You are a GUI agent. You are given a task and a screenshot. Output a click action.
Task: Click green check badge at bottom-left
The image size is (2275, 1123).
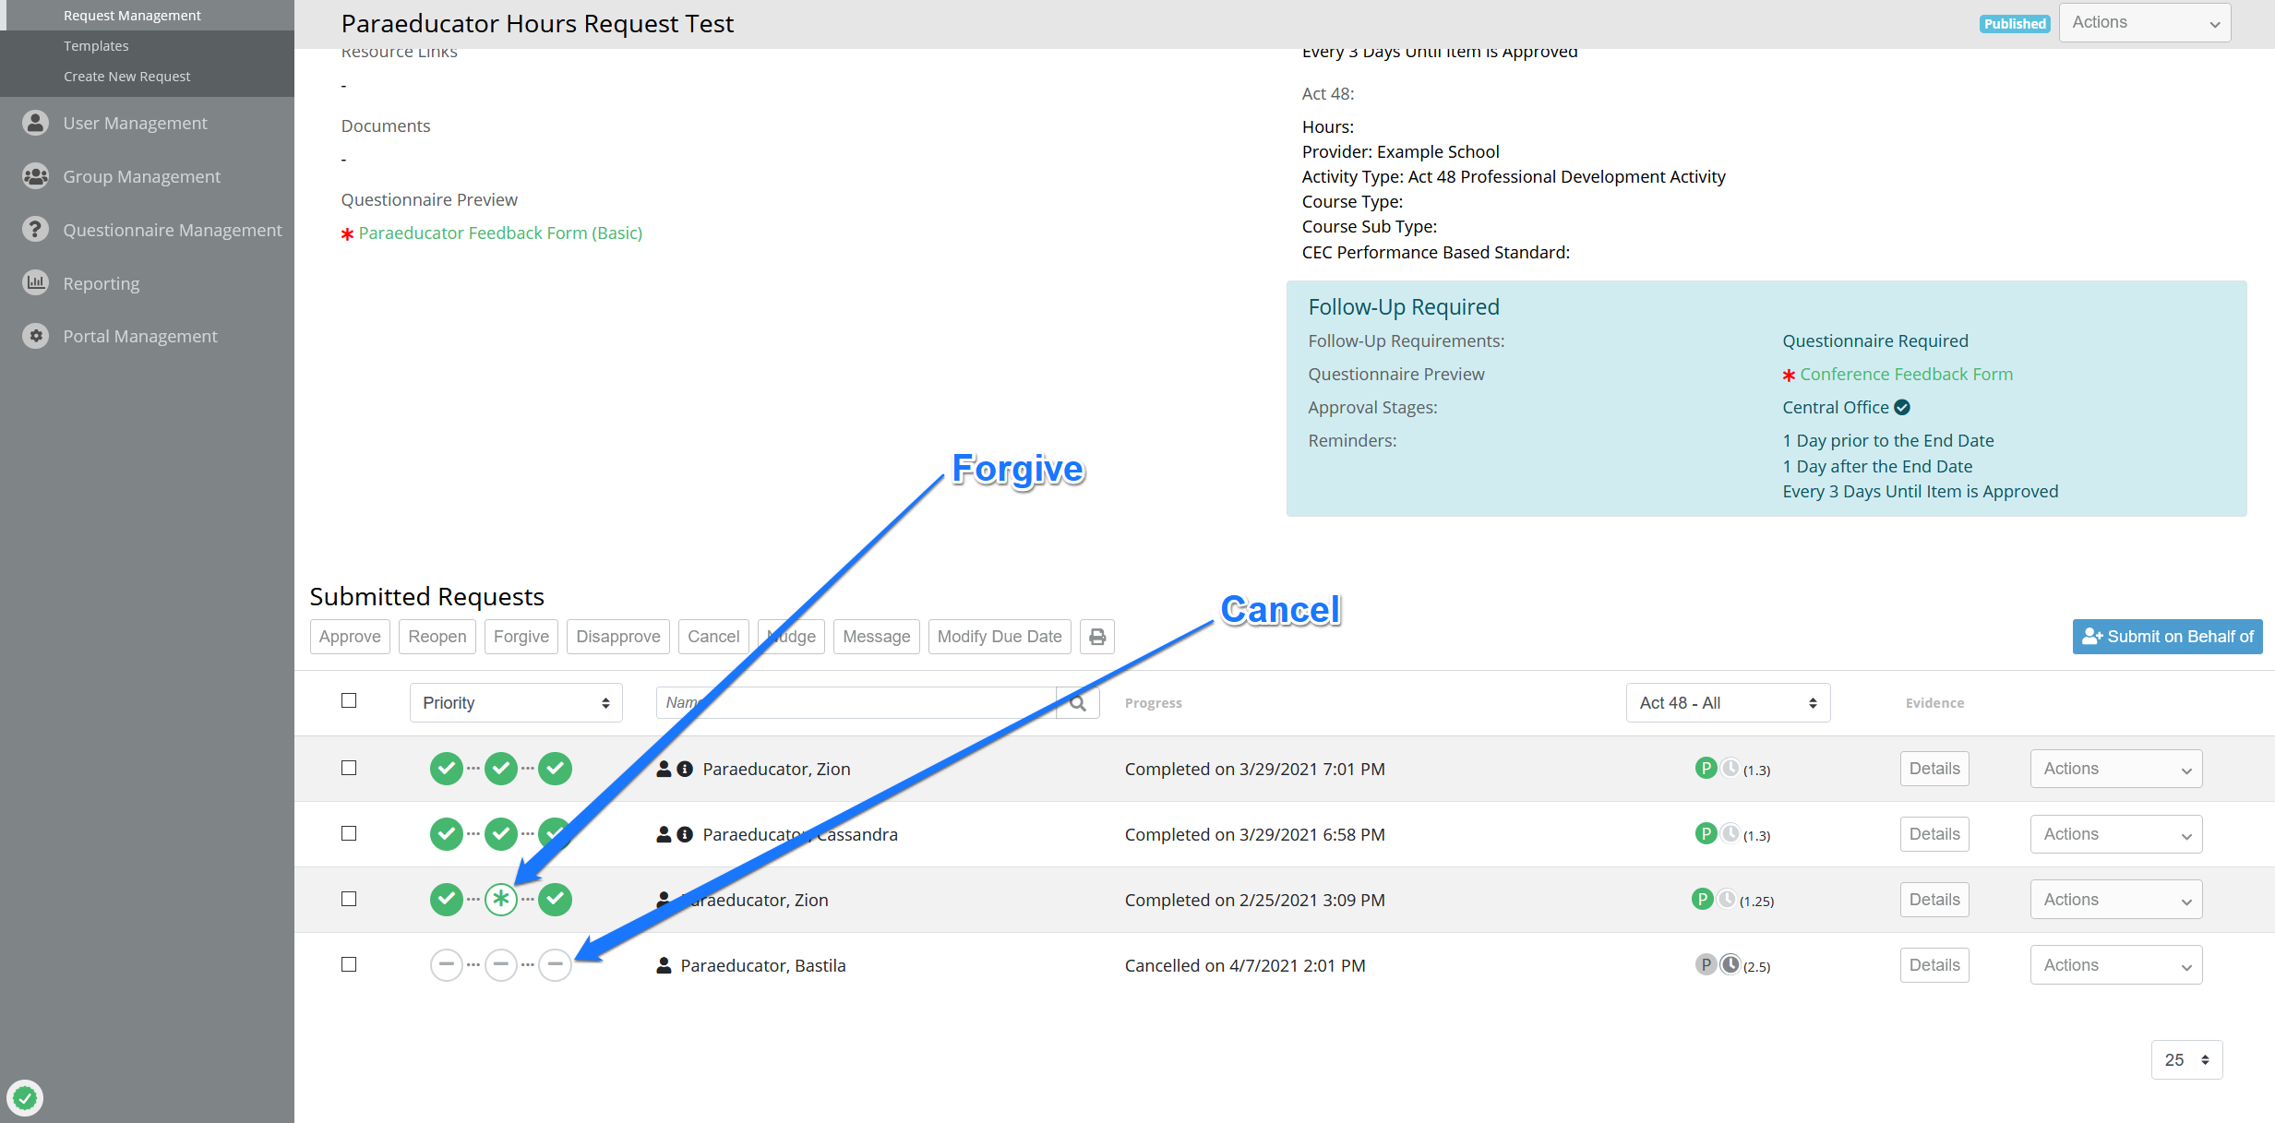[x=25, y=1098]
